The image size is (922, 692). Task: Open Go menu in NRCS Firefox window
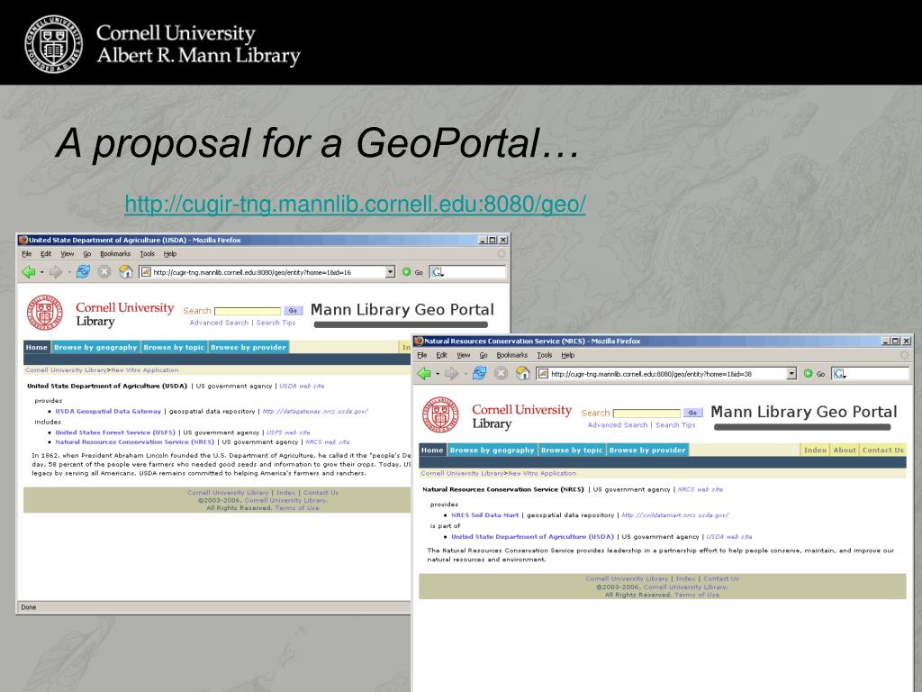click(x=484, y=355)
